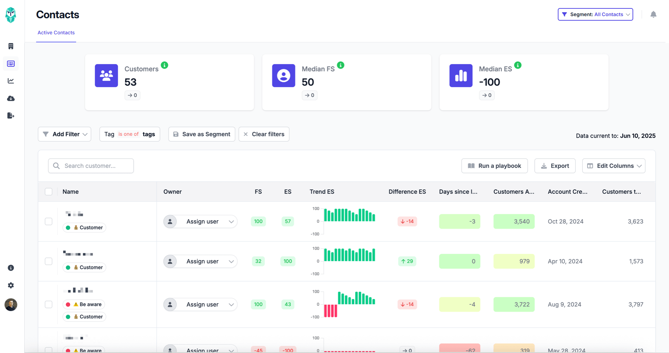Open the Add Filter dropdown
669x353 pixels.
[x=65, y=134]
